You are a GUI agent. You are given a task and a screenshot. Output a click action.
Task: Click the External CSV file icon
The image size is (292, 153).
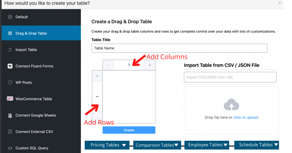pos(10,132)
